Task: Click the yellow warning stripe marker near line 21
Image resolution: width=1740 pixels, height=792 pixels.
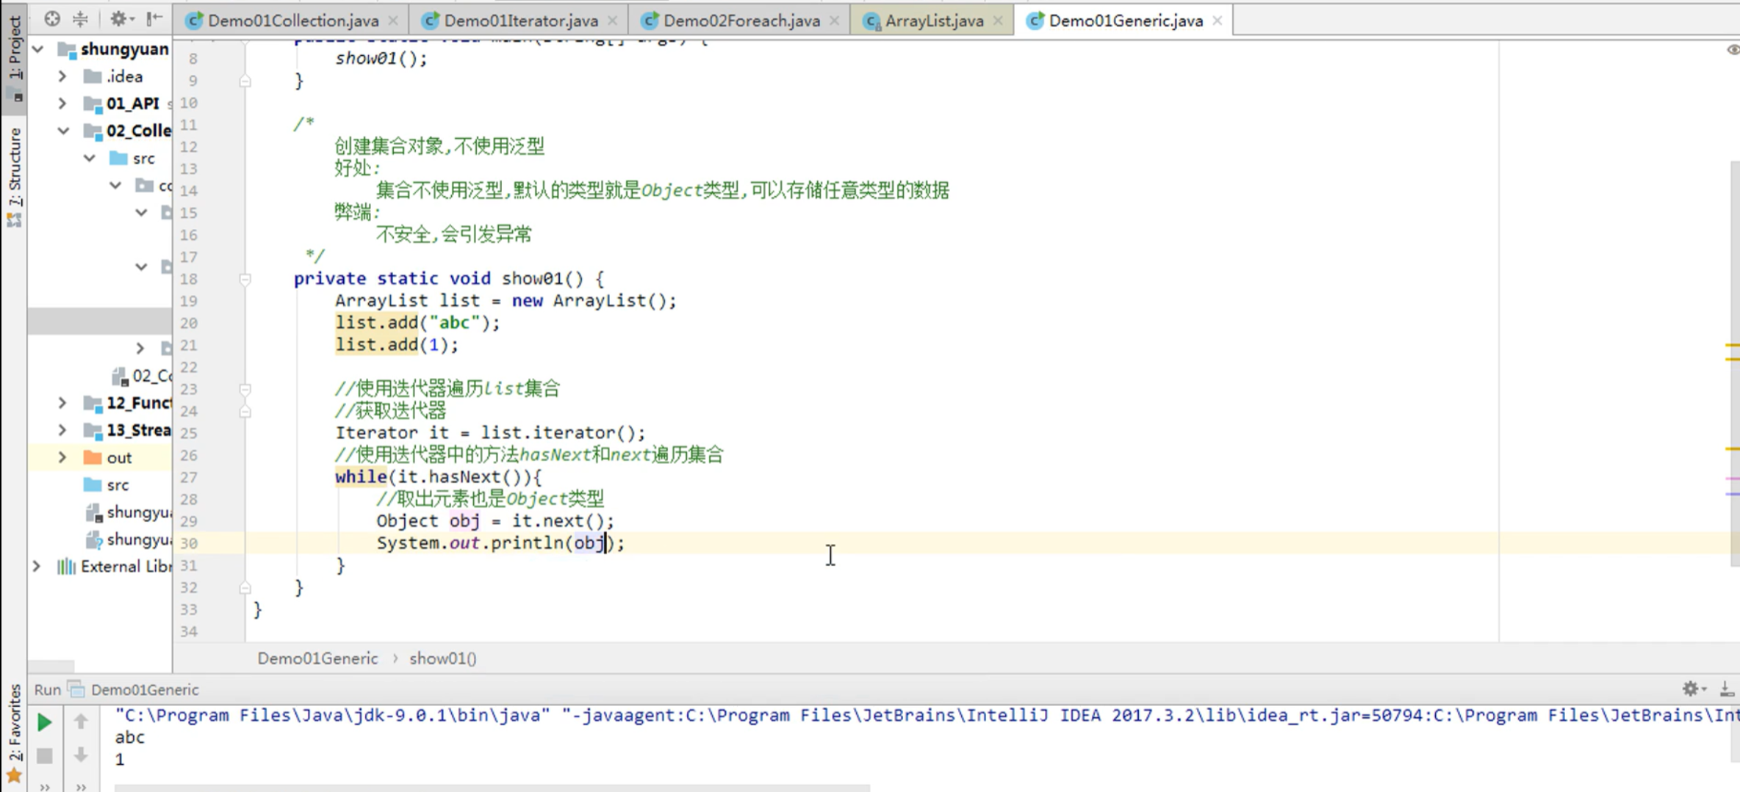Action: coord(1732,345)
